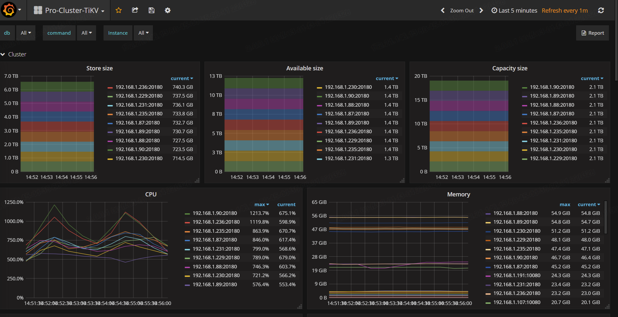The width and height of the screenshot is (618, 317).
Task: Open the Store size panel title menu
Action: coord(99,68)
